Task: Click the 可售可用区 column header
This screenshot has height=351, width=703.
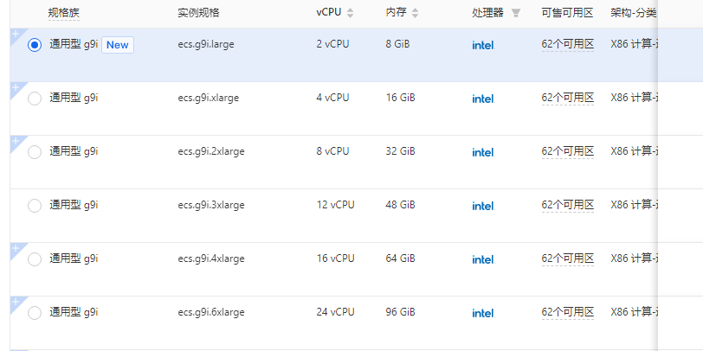Action: pyautogui.click(x=567, y=13)
